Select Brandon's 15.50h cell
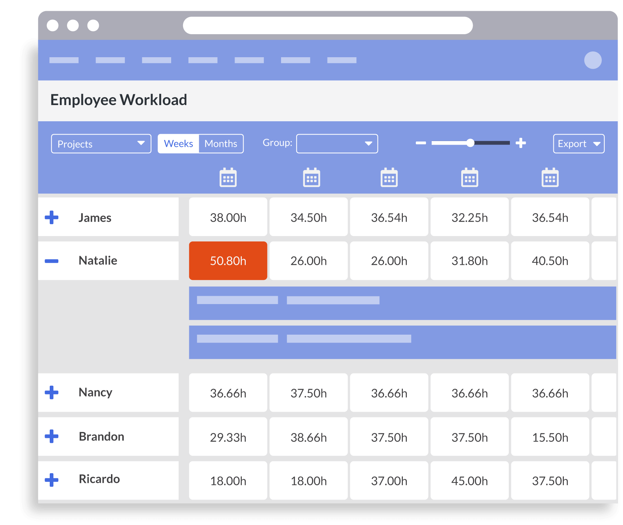 pyautogui.click(x=550, y=437)
